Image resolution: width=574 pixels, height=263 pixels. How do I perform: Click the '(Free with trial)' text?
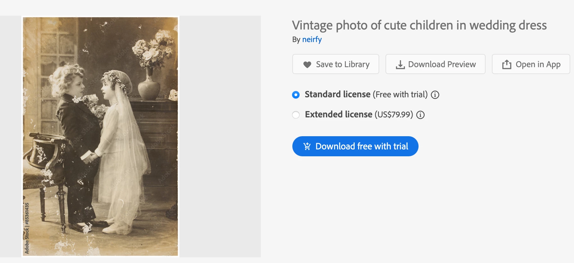tap(400, 94)
